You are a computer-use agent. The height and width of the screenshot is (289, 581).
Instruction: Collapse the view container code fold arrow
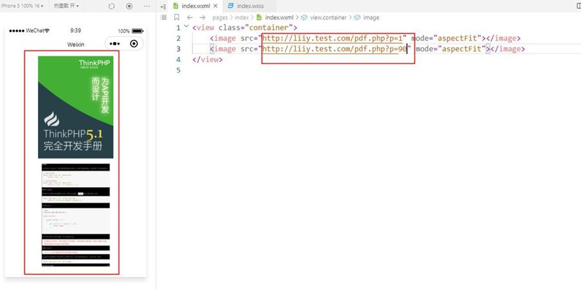pyautogui.click(x=187, y=28)
